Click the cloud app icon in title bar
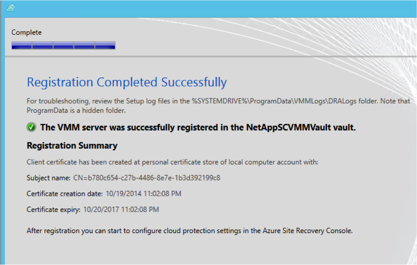This screenshot has height=265, width=417. pyautogui.click(x=11, y=8)
